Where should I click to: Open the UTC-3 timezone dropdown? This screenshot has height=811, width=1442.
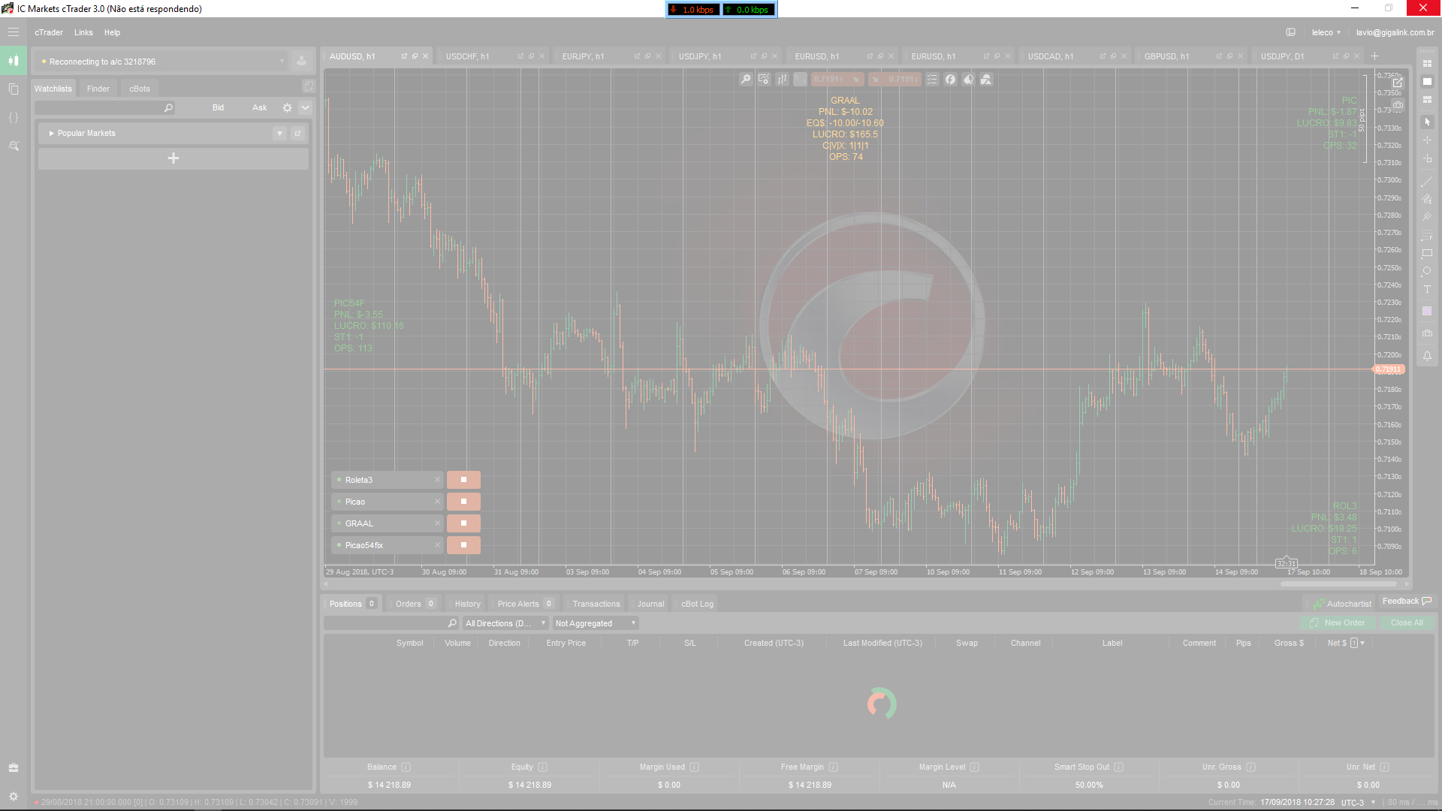point(1359,802)
